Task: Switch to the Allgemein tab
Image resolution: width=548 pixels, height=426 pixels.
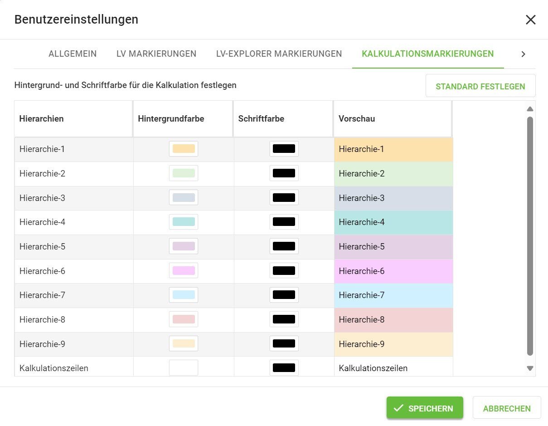Action: click(73, 54)
